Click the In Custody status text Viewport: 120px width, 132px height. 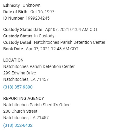pos(44,36)
